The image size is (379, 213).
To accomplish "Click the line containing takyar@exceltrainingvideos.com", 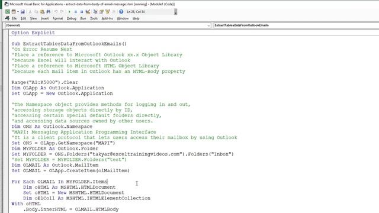I will (x=123, y=154).
